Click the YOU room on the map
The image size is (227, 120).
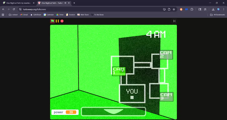(x=132, y=94)
